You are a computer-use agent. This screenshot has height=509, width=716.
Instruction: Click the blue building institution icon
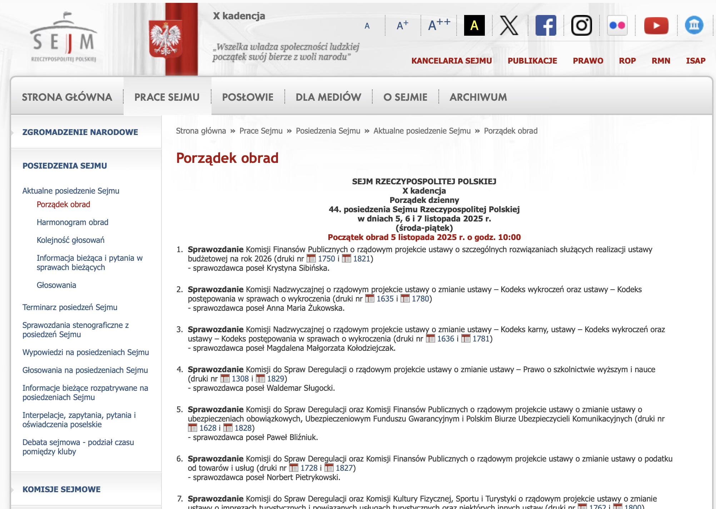pos(694,25)
